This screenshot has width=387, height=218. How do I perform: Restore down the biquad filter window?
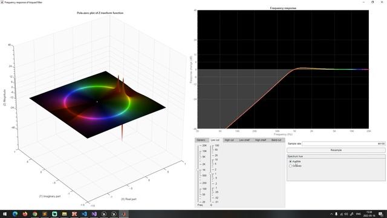click(x=372, y=2)
